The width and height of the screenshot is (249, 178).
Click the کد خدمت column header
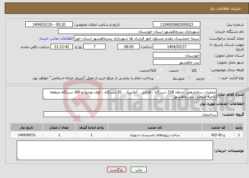218,127
